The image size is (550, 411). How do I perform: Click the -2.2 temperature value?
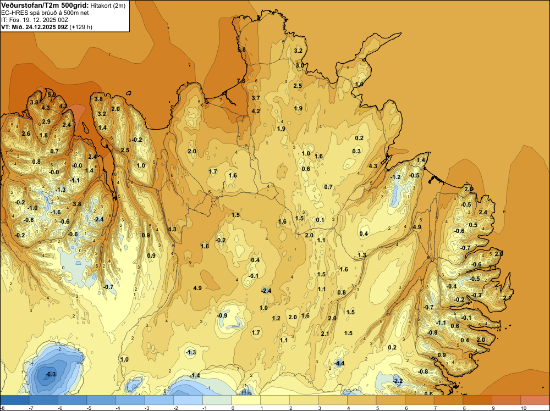pyautogui.click(x=398, y=381)
